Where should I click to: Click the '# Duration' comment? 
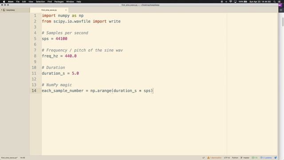(x=53, y=68)
